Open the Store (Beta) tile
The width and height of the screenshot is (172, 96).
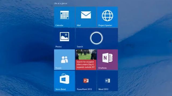(x=64, y=81)
